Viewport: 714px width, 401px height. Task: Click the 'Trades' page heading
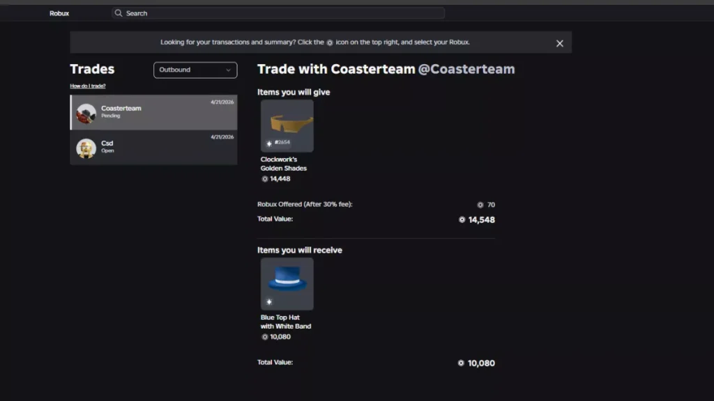click(92, 69)
